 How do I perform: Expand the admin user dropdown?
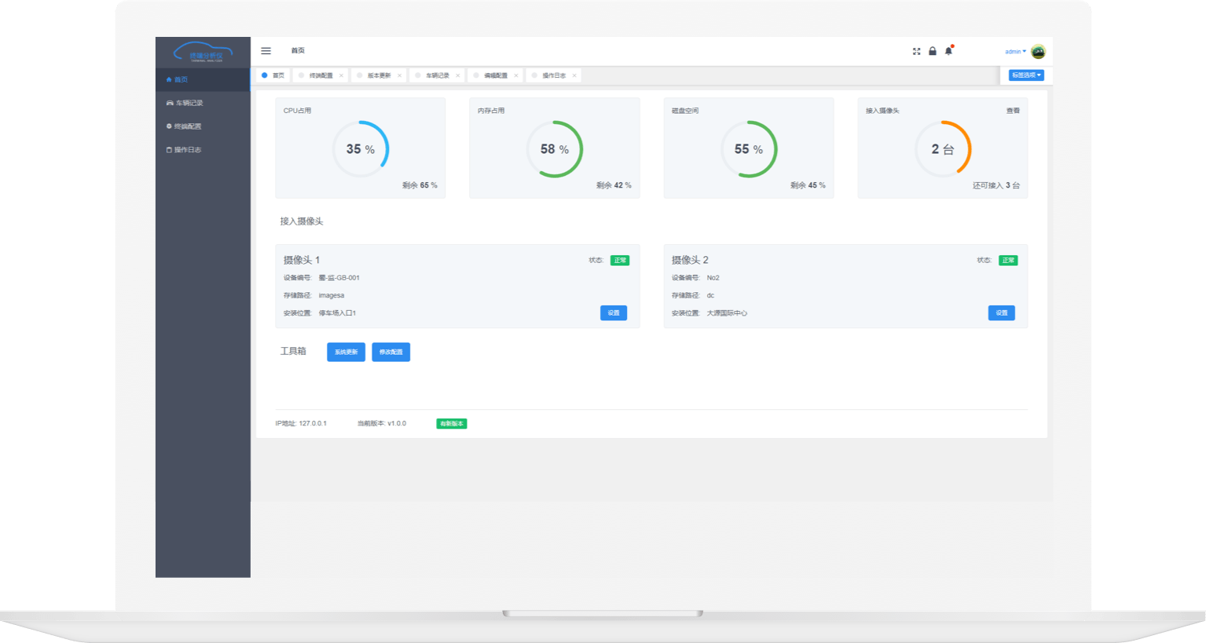click(1015, 52)
